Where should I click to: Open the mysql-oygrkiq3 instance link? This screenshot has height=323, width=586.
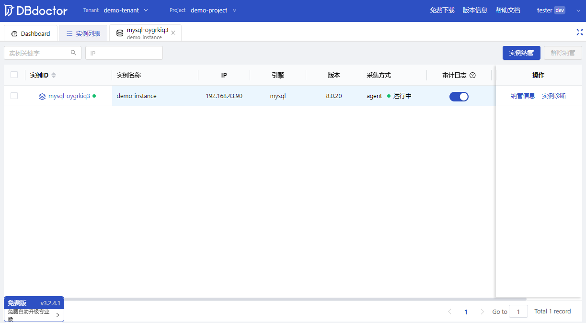pyautogui.click(x=69, y=96)
